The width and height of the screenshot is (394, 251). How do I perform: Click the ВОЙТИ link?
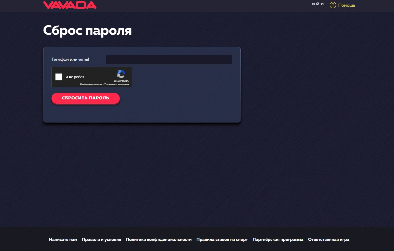[317, 4]
